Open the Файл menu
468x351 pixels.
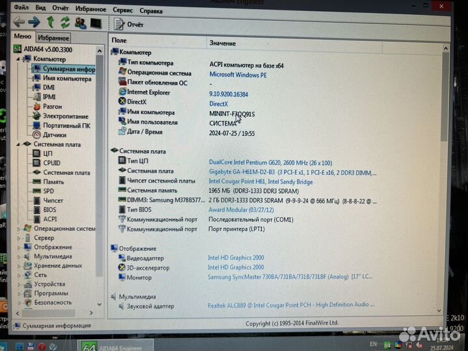pos(21,7)
